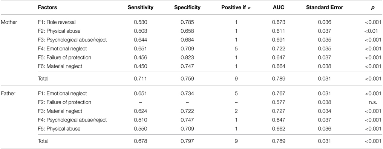Select Mother Total sensitivity value 0.711
The width and height of the screenshot is (383, 149).
click(x=141, y=79)
